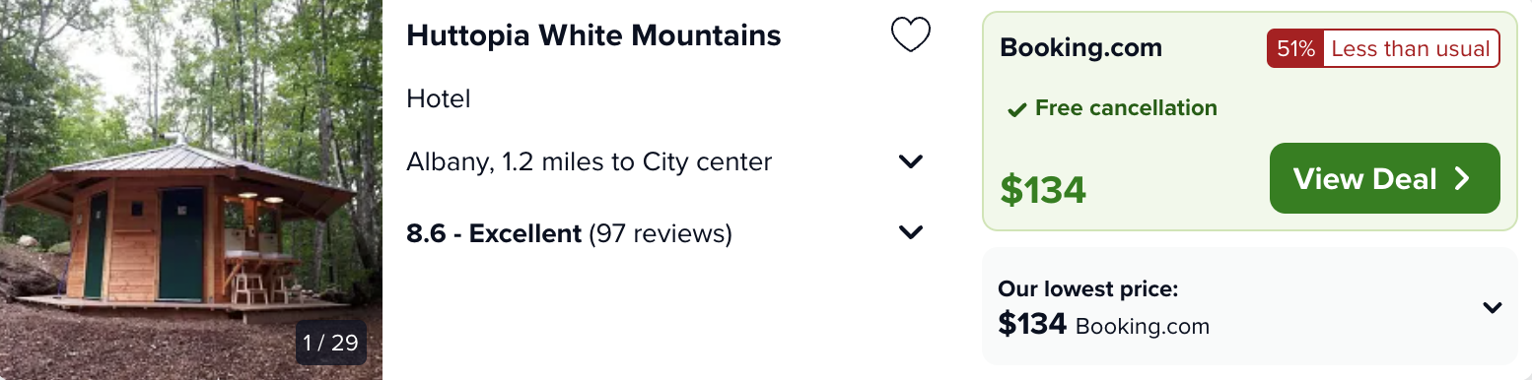
Task: Click the Less than usual price label
Action: [x=1411, y=48]
